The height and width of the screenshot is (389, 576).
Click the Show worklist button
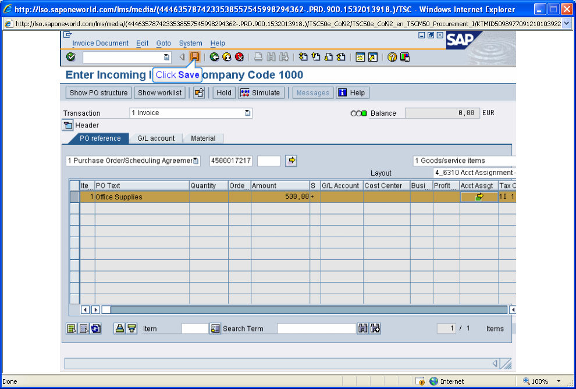(x=160, y=93)
